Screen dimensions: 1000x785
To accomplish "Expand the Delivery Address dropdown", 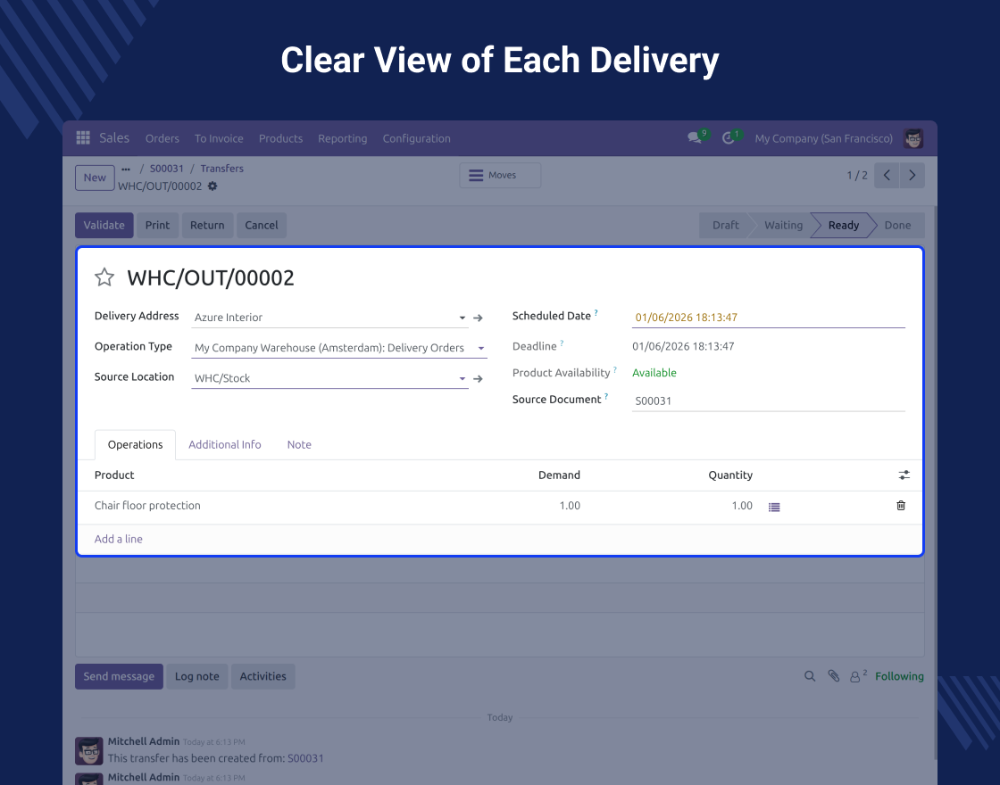I will pos(462,318).
